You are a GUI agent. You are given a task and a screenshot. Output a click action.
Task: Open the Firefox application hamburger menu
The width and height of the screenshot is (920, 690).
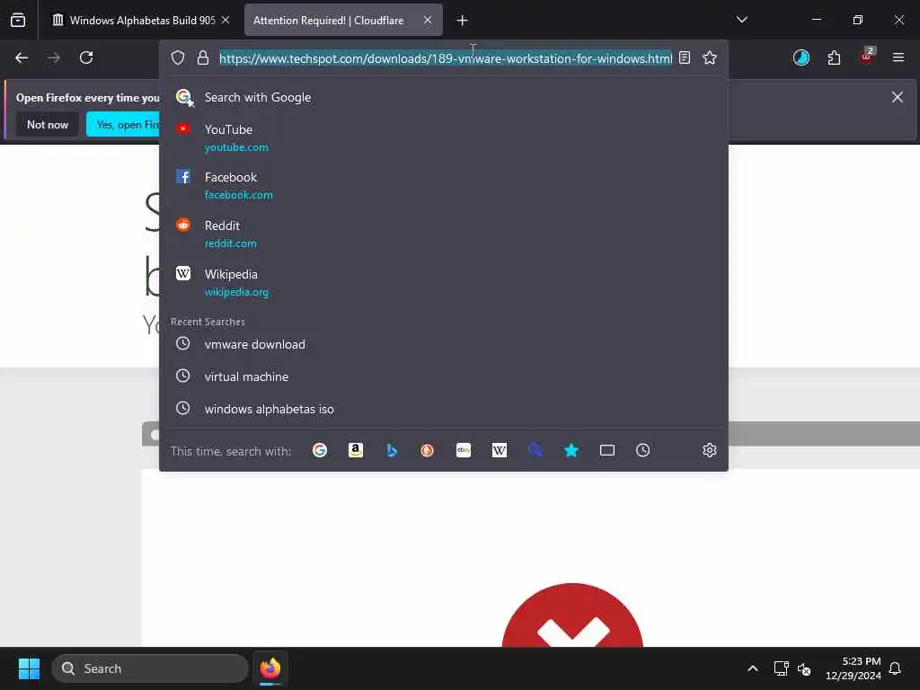[x=898, y=57]
